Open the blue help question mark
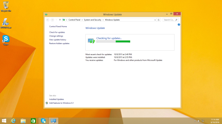The image size is (222, 124). coord(179,24)
